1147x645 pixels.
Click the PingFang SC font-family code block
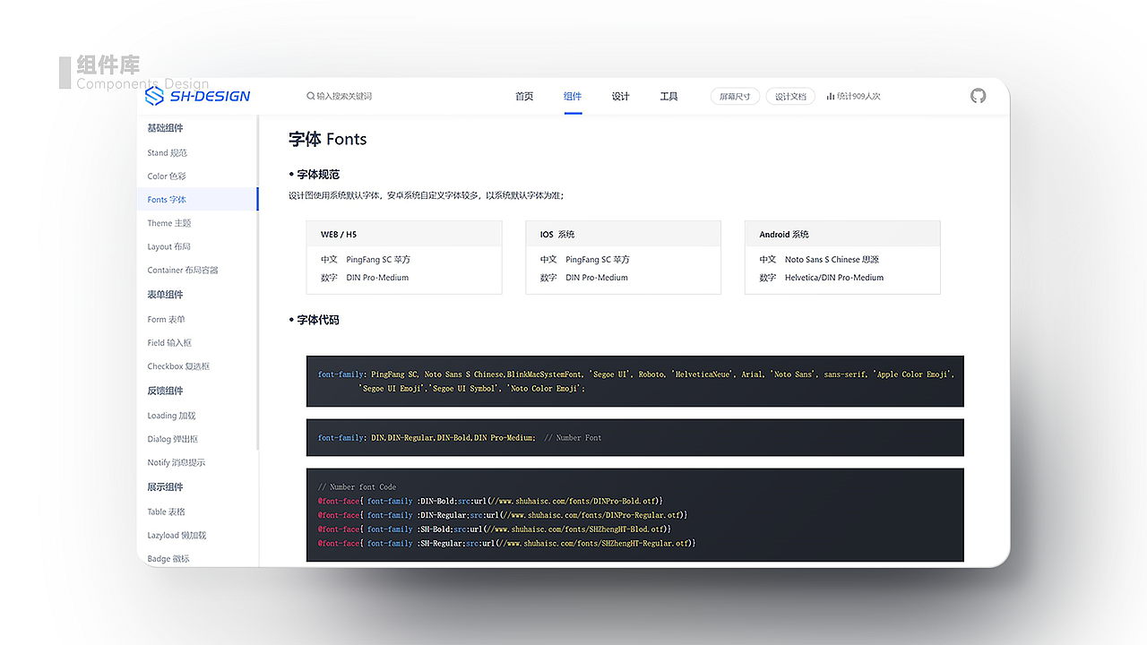[635, 382]
